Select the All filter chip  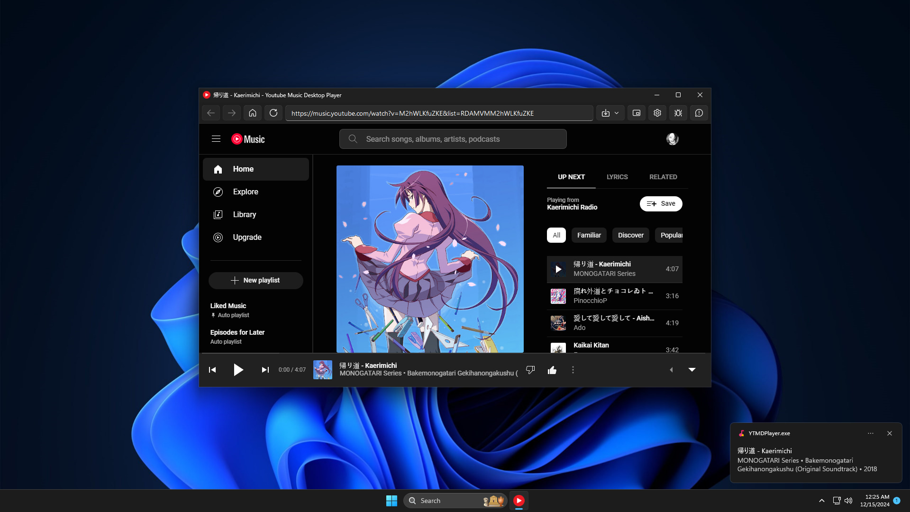[556, 235]
